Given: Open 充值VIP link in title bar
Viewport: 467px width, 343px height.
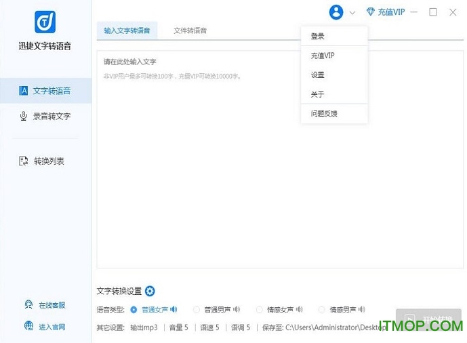Looking at the screenshot, I should pyautogui.click(x=391, y=12).
